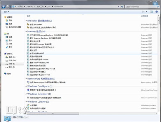161x122 pixels.
Task: Open the help question-mark icon
Action: point(157,12)
